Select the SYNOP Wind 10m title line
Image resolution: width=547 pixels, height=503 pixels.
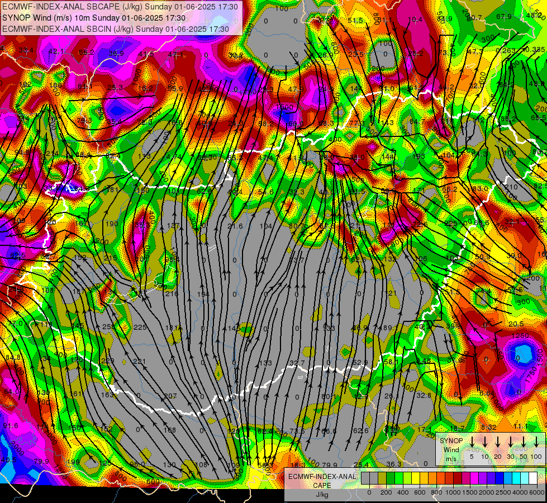[93, 18]
